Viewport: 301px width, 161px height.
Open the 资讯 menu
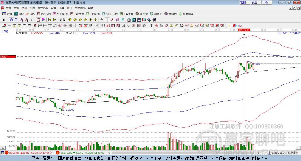24,8
